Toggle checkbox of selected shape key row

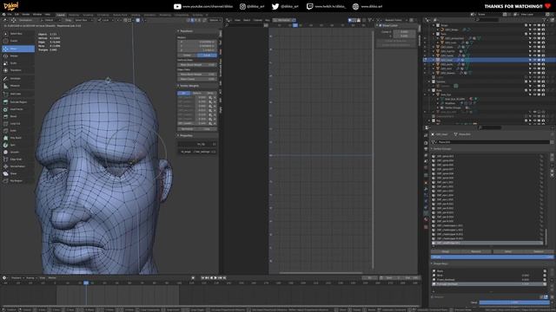(545, 283)
